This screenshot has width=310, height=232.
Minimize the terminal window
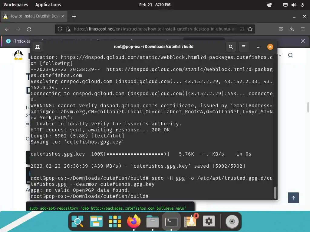(x=258, y=47)
